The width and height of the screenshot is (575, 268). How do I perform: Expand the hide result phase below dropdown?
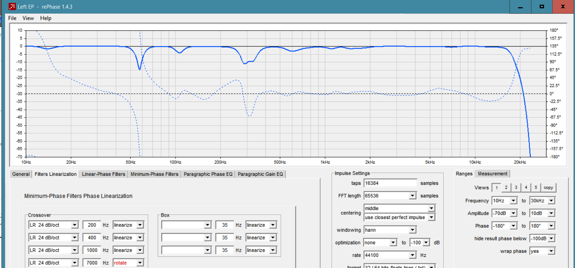tap(552, 239)
